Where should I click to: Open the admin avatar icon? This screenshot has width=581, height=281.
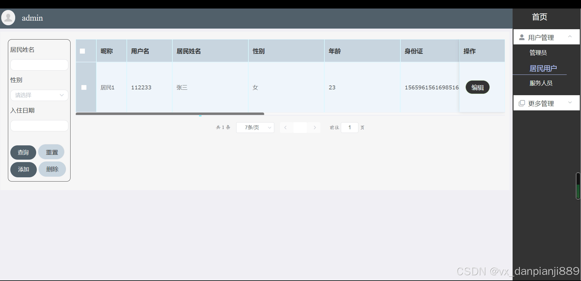(x=8, y=18)
